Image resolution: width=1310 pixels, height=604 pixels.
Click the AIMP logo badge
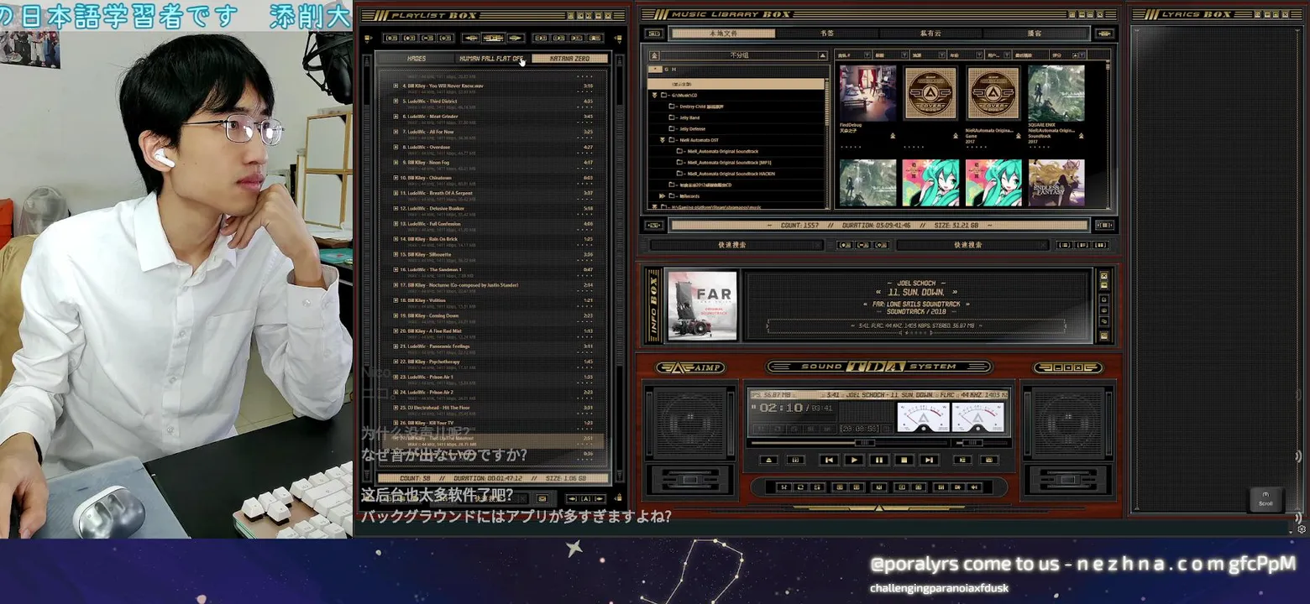click(x=690, y=367)
